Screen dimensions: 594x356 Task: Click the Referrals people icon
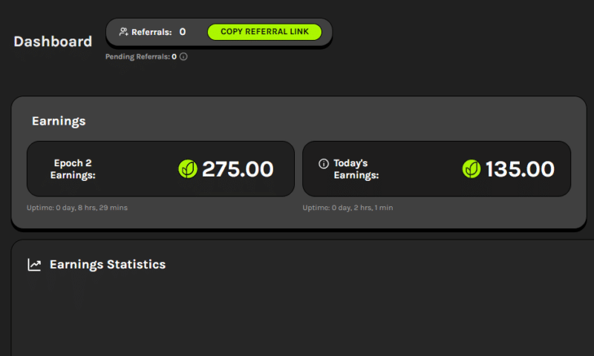[x=124, y=32]
